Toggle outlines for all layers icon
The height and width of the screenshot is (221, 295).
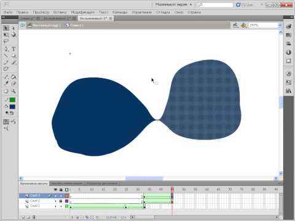66,190
